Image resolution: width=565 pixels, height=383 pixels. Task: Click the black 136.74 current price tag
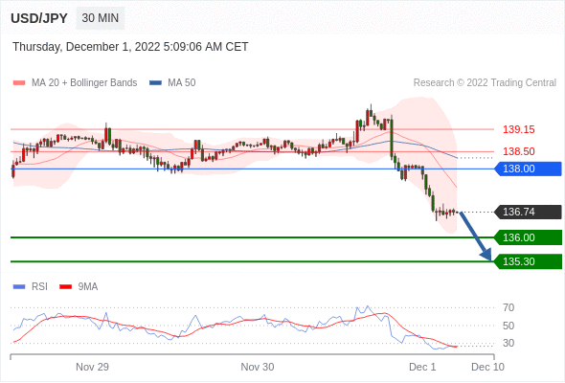click(x=528, y=212)
